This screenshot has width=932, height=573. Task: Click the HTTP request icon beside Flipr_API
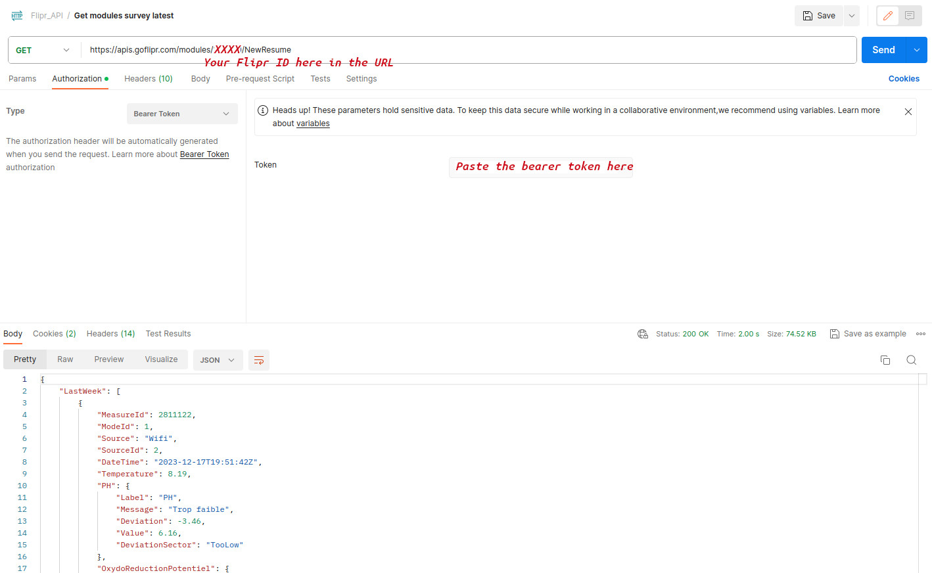(17, 16)
